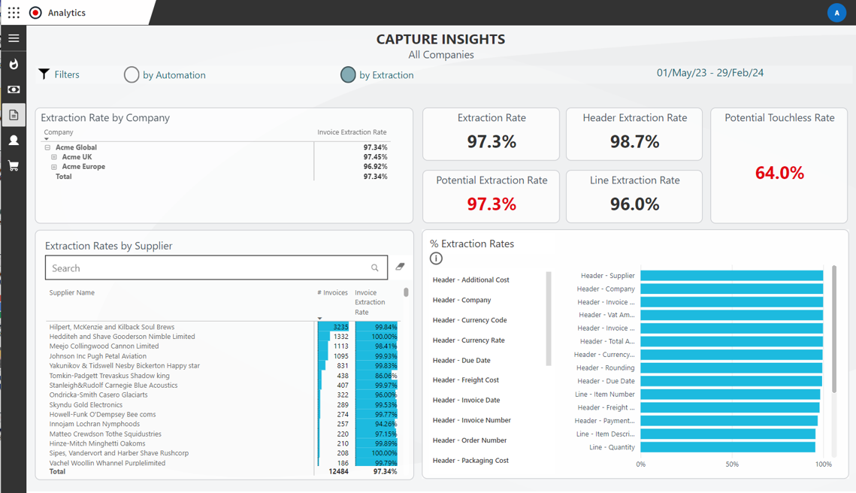856x493 pixels.
Task: Click the Company column sort arrow
Action: coord(47,139)
